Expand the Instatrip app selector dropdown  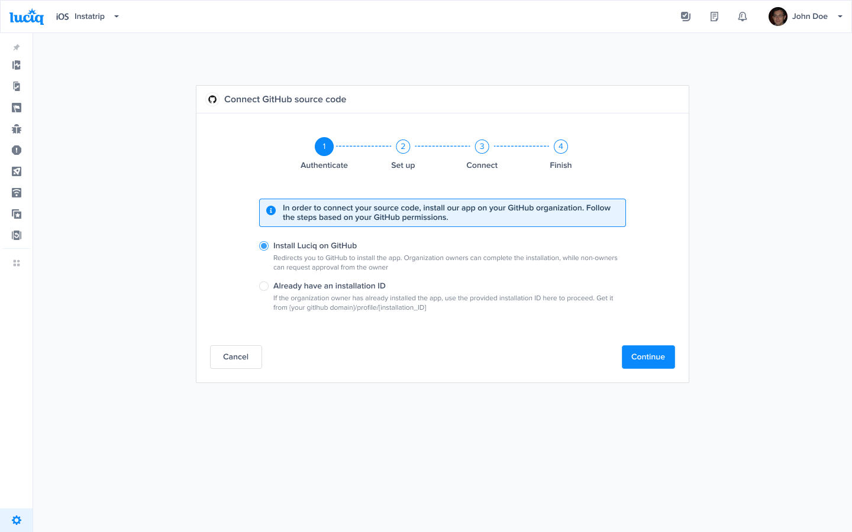click(x=117, y=17)
